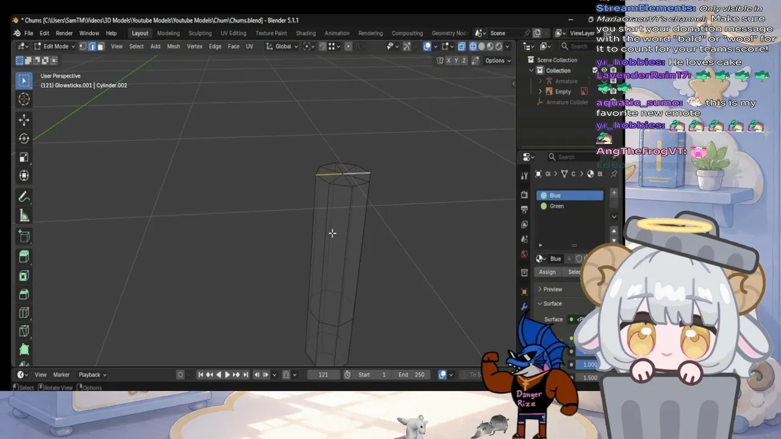Open the timeline Playback dropdown
781x439 pixels.
click(92, 374)
